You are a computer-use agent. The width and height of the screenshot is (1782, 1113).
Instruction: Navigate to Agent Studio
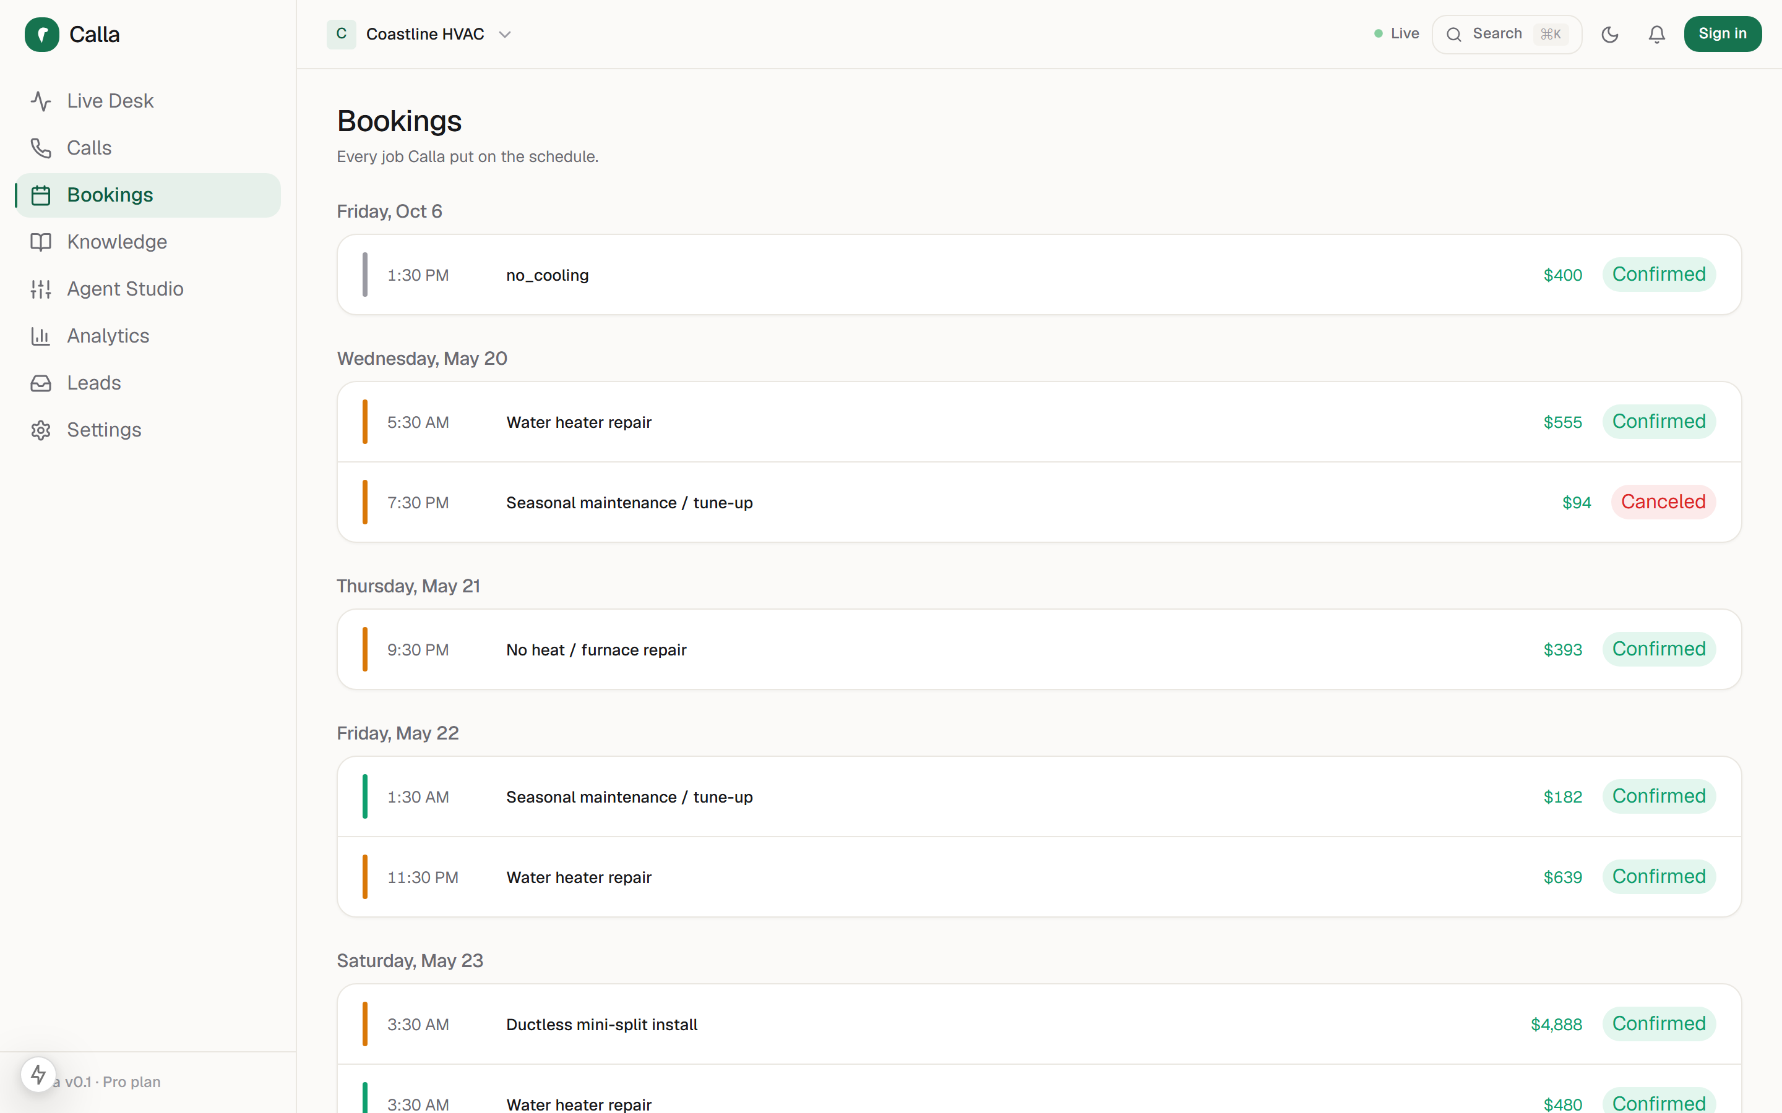[148, 289]
